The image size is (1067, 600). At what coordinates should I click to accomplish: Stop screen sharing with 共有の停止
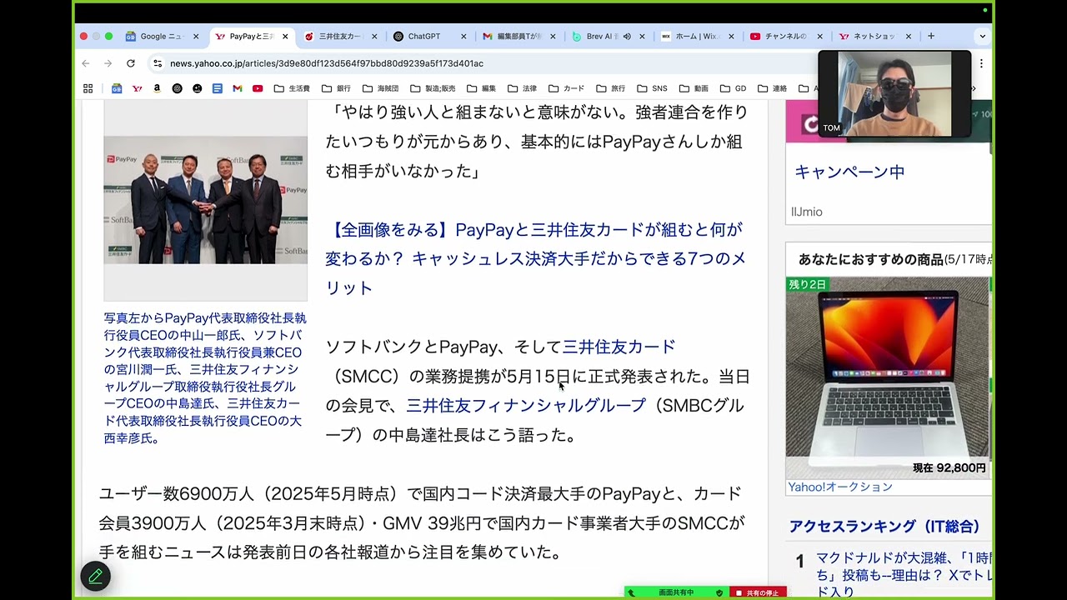tap(758, 592)
